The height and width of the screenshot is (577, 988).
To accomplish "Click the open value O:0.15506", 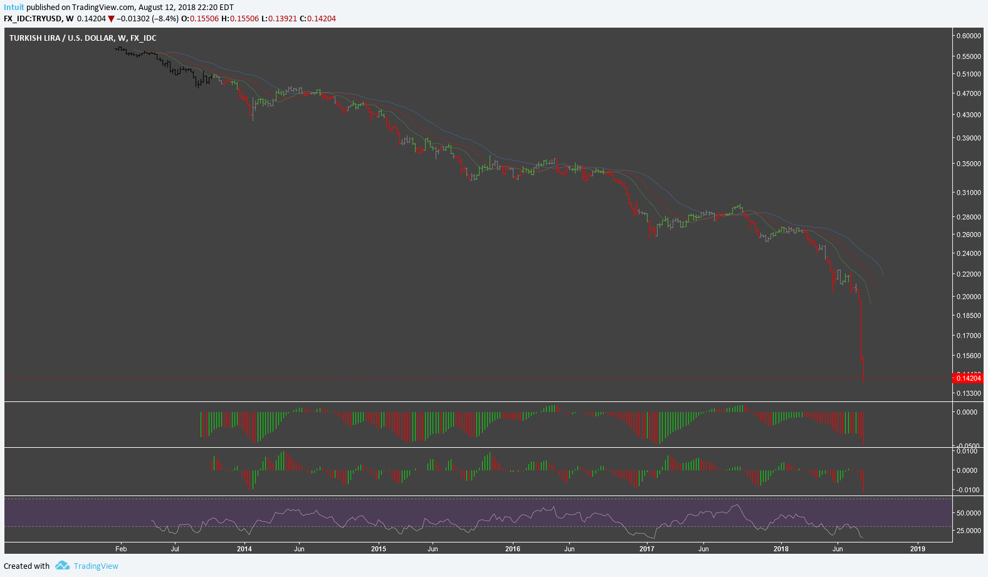I will pos(200,19).
